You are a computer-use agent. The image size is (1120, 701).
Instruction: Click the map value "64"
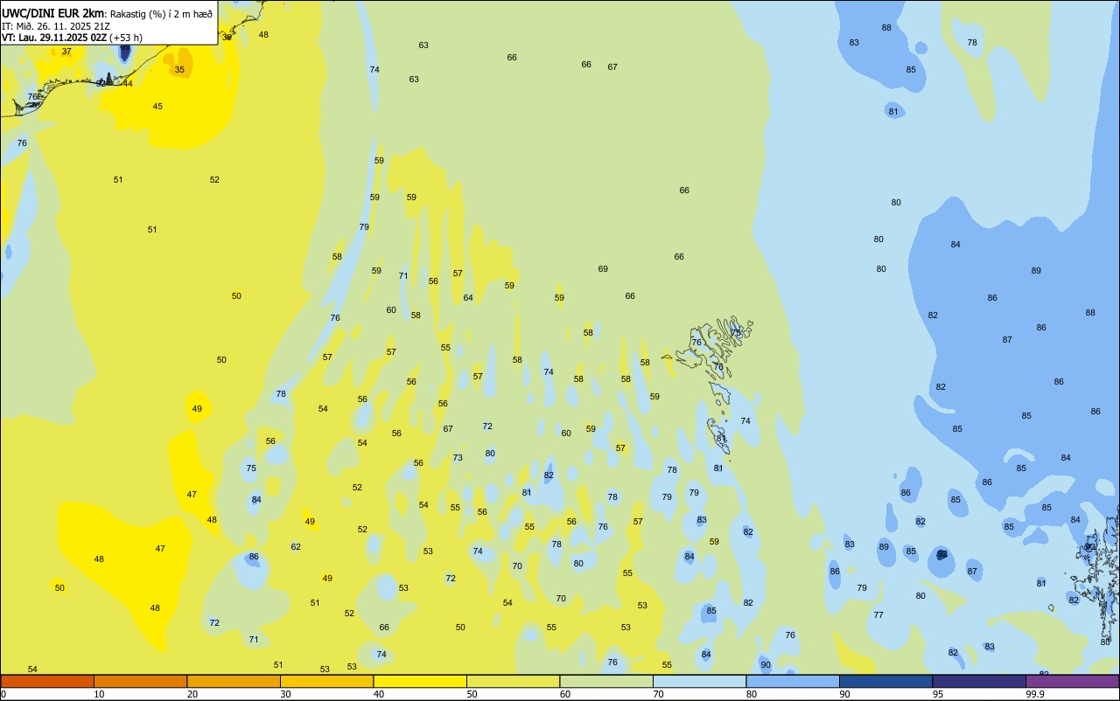[468, 298]
